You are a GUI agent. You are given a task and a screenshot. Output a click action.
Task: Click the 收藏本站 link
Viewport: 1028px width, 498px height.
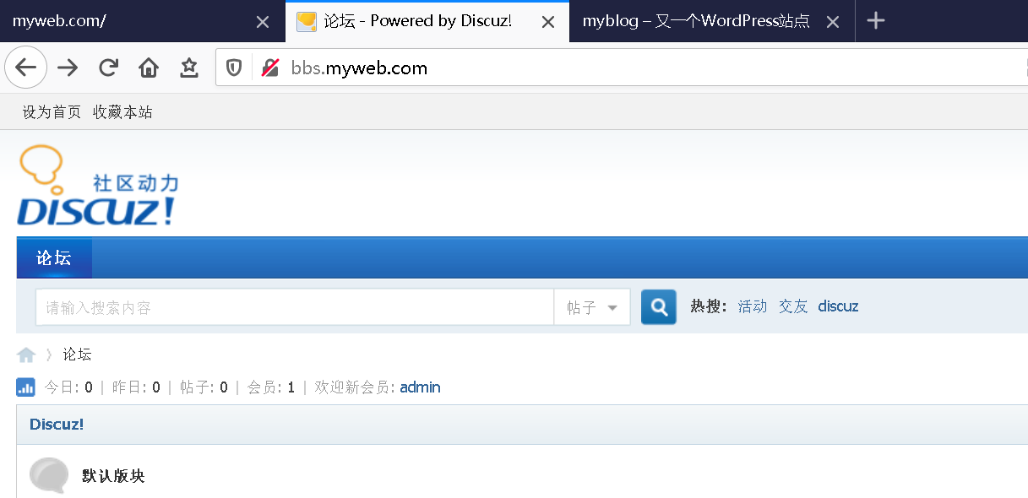coord(123,112)
